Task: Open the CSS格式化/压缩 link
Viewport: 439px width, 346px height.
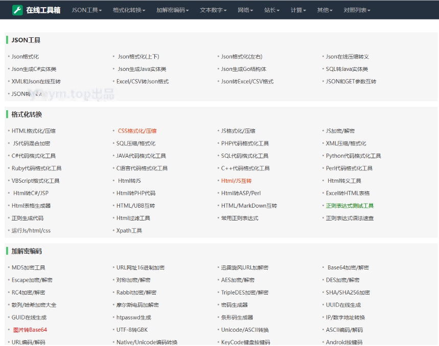Action: [x=137, y=131]
